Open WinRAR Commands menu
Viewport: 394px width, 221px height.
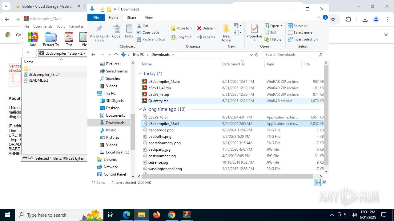click(x=43, y=26)
